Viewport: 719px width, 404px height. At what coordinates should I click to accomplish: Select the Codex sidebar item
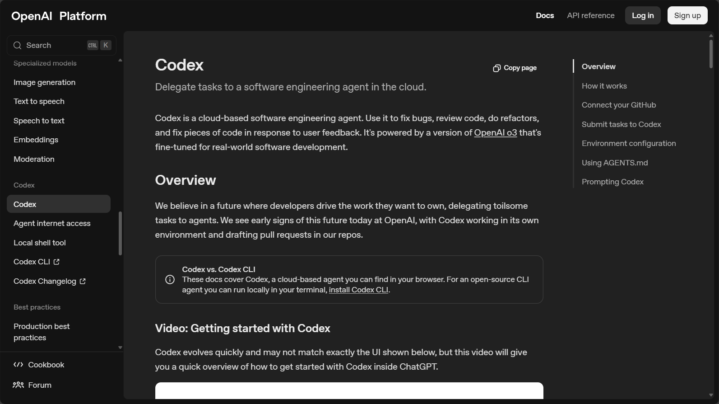tap(59, 204)
